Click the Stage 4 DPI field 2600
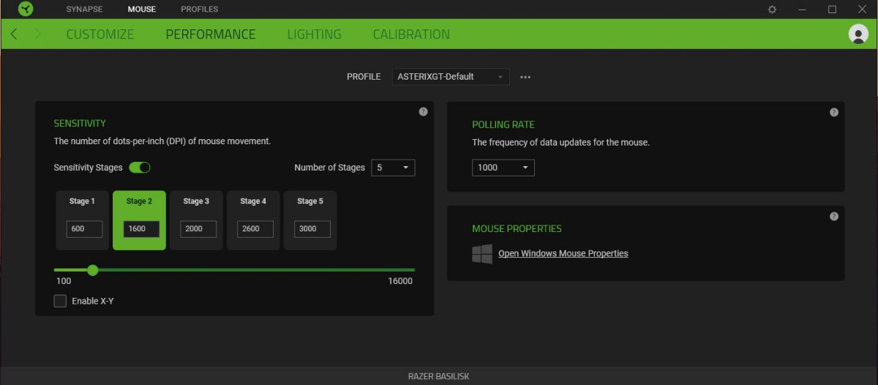The height and width of the screenshot is (385, 878). click(x=255, y=228)
